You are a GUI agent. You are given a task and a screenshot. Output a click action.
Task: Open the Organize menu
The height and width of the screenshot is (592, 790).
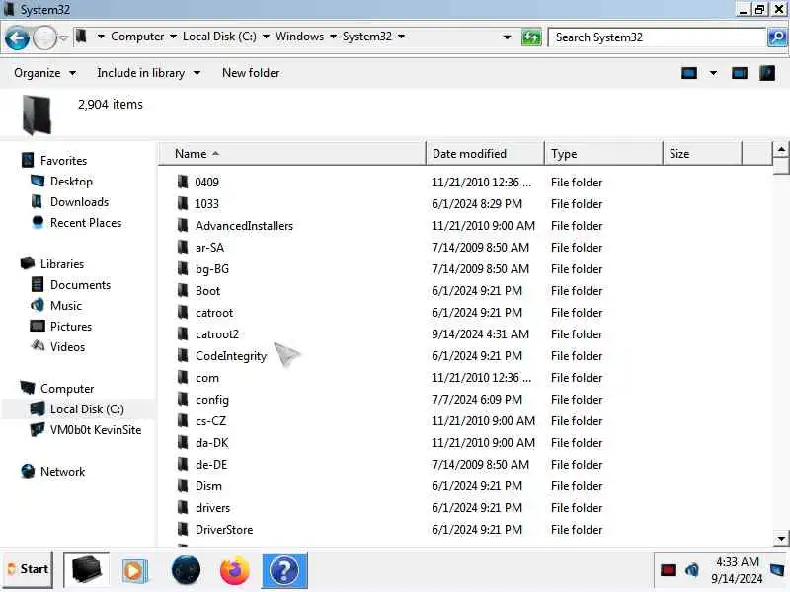pyautogui.click(x=44, y=73)
